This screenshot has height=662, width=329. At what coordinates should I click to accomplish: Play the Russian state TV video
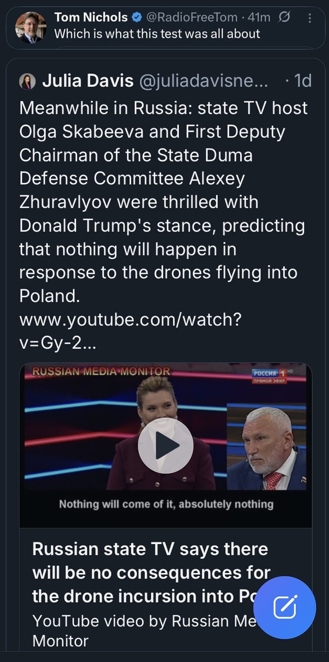165,446
